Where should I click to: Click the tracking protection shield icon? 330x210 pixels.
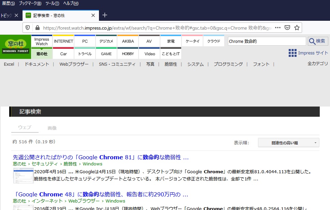(x=28, y=28)
